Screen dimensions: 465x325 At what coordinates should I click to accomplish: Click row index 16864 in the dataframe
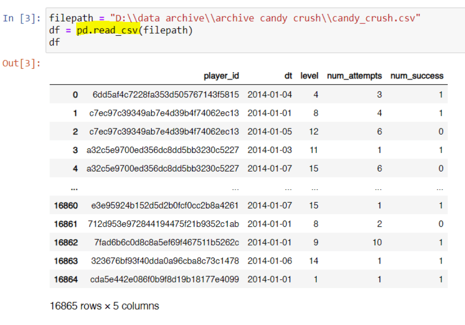tap(66, 279)
